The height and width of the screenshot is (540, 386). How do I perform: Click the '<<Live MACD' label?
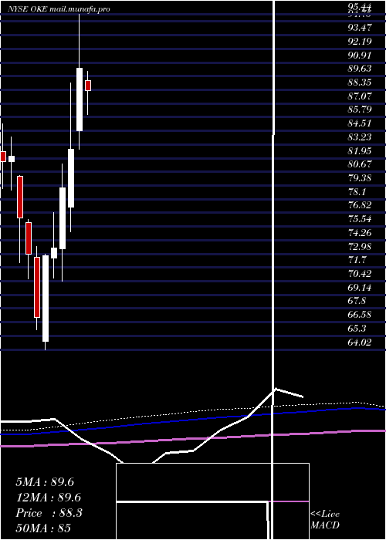(325, 520)
